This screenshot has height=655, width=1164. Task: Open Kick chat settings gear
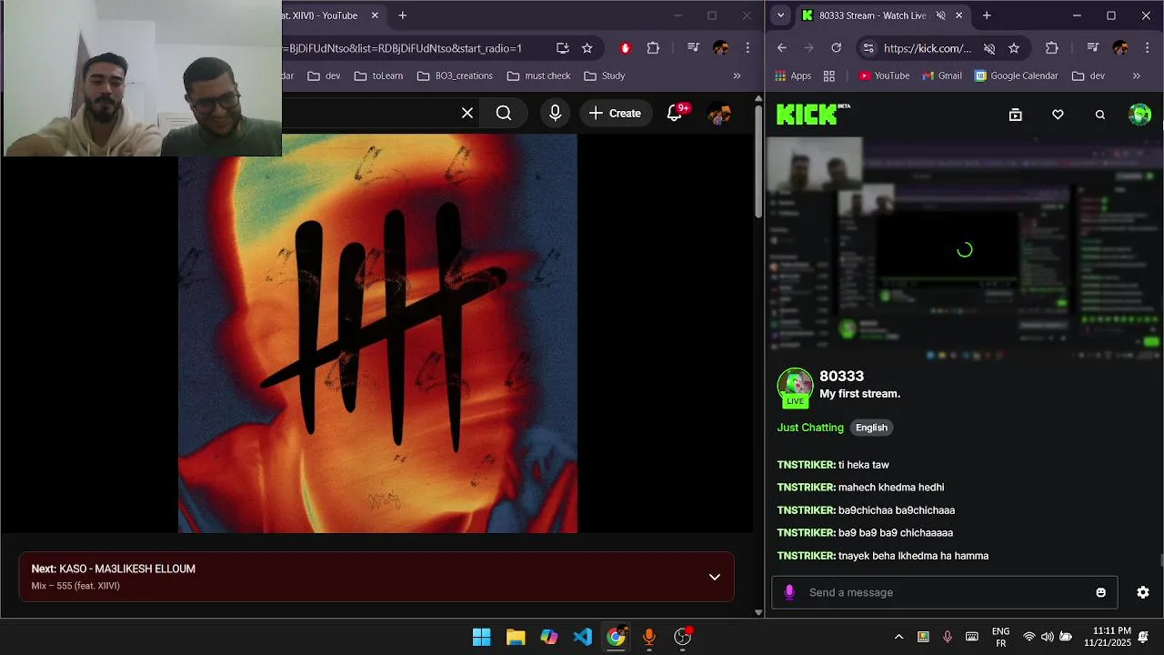(x=1143, y=592)
